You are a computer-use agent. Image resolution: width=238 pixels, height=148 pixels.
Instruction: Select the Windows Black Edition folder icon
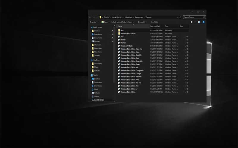(x=119, y=34)
